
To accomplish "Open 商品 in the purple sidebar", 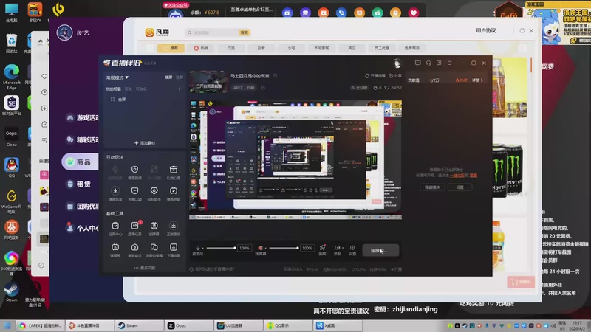I will 81,162.
